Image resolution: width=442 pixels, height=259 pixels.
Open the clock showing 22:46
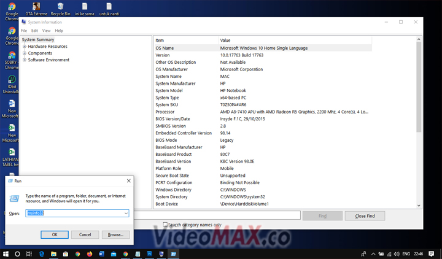click(x=418, y=254)
